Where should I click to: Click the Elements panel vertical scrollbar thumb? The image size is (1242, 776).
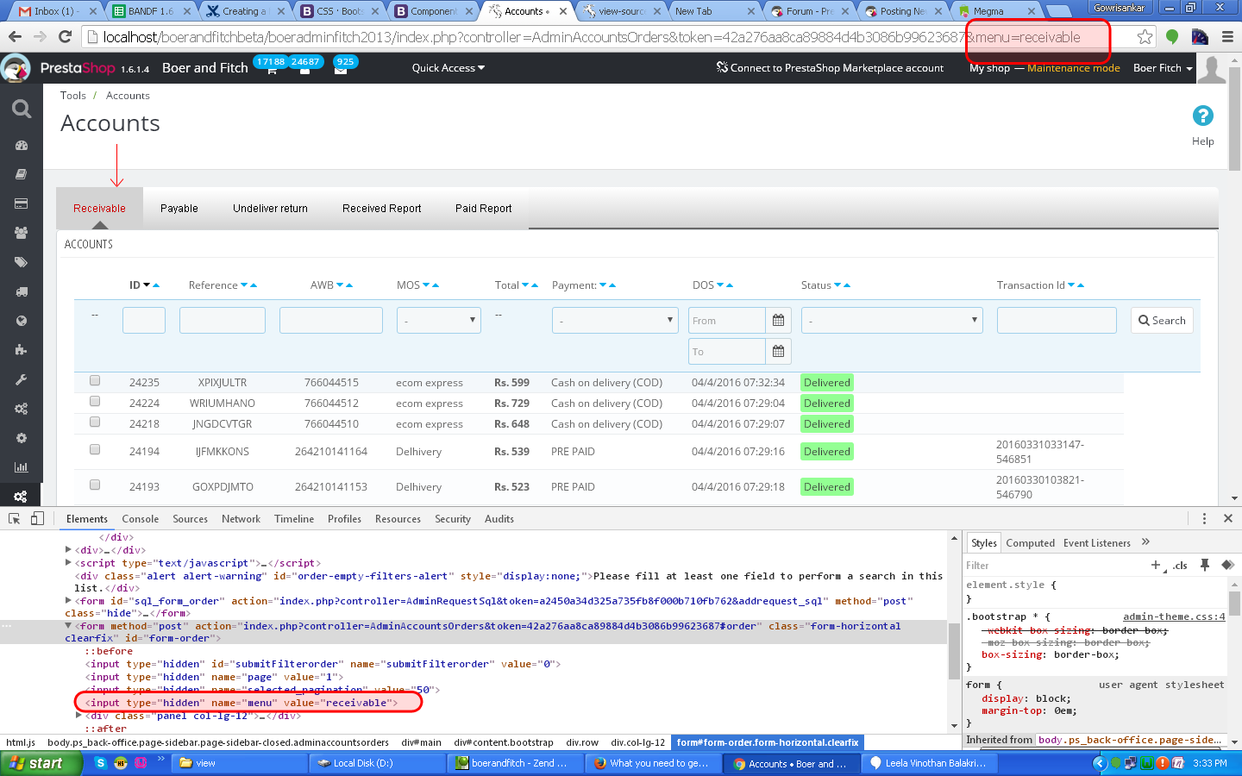pos(954,650)
